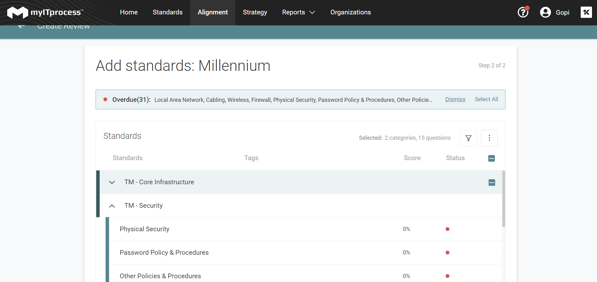Open the Strategy navigation tab

pos(255,12)
